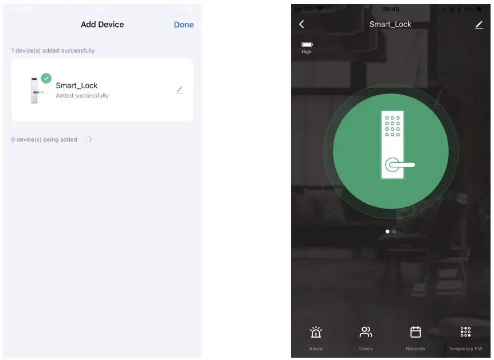Image resolution: width=494 pixels, height=360 pixels.
Task: Open the Users icon
Action: point(366,332)
